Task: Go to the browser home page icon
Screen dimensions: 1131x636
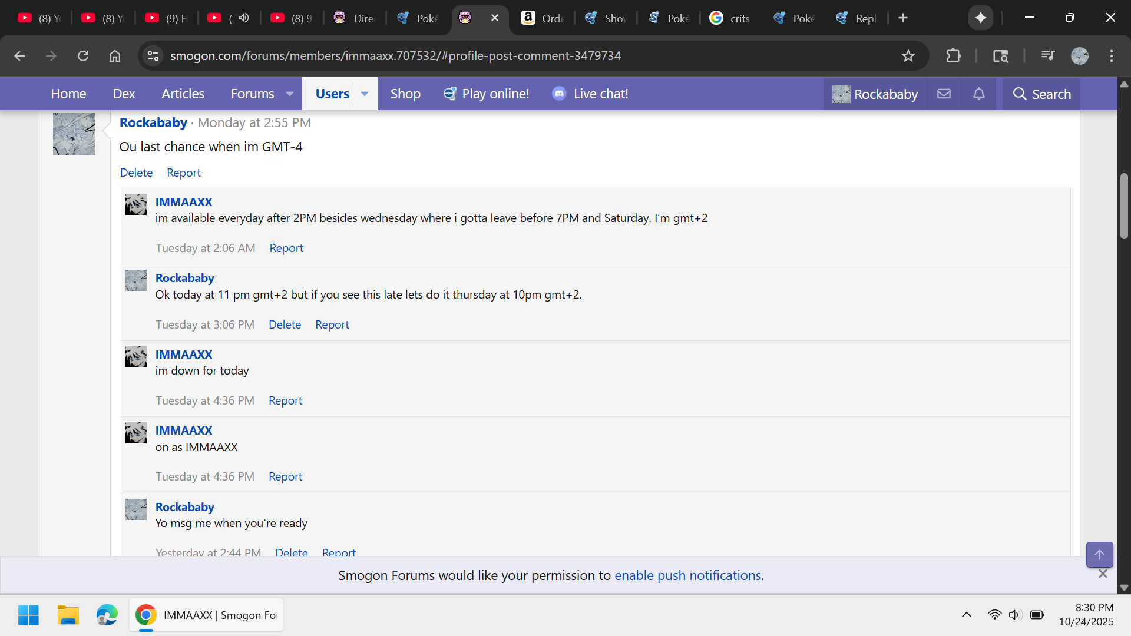Action: click(115, 56)
